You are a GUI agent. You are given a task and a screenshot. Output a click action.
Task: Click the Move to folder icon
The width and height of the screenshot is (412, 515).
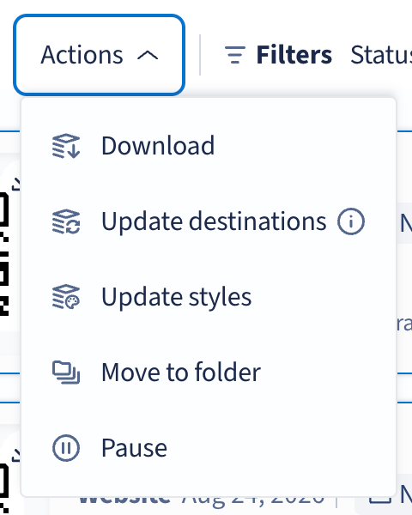pyautogui.click(x=66, y=373)
